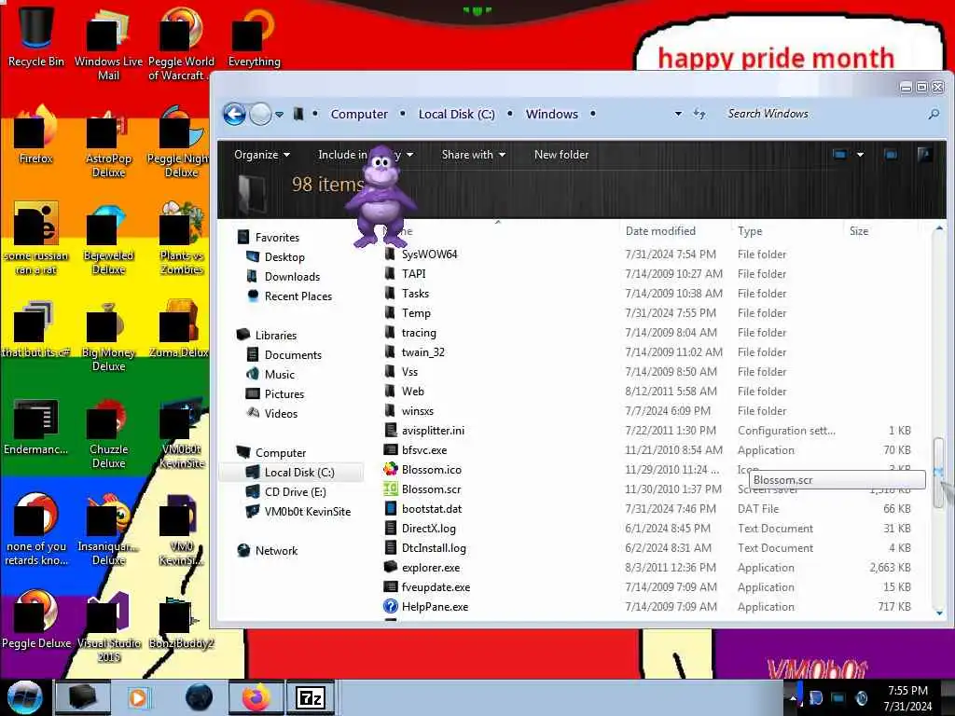Click the BonziBuddy purple gorilla character

pos(381,196)
